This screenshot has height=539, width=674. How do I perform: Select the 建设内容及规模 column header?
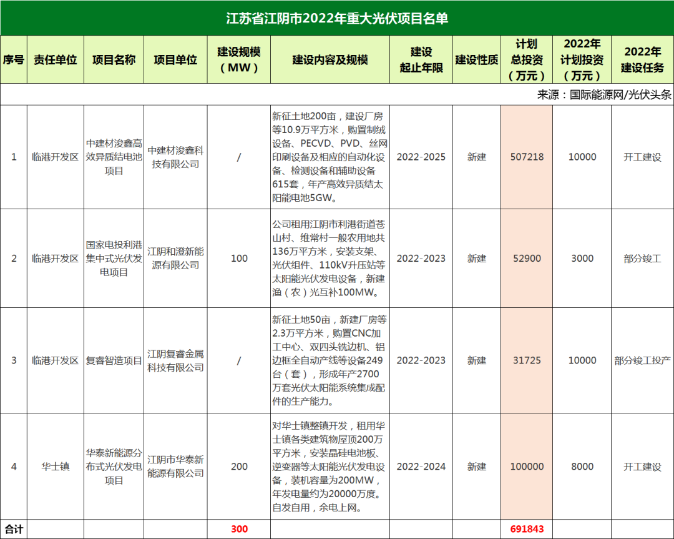330,59
